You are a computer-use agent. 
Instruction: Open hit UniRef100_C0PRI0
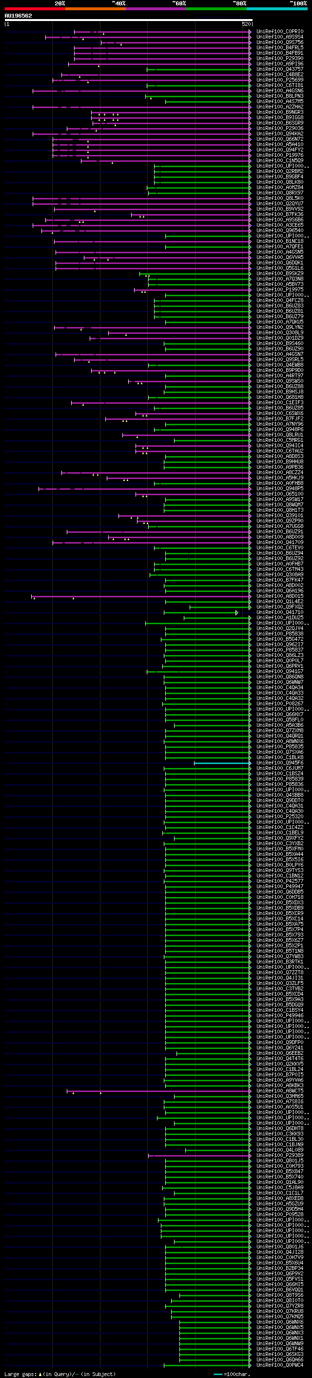[280, 32]
